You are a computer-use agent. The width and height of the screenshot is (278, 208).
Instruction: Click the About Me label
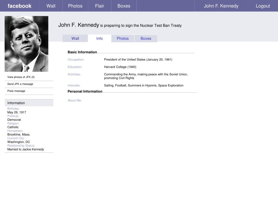tap(75, 100)
